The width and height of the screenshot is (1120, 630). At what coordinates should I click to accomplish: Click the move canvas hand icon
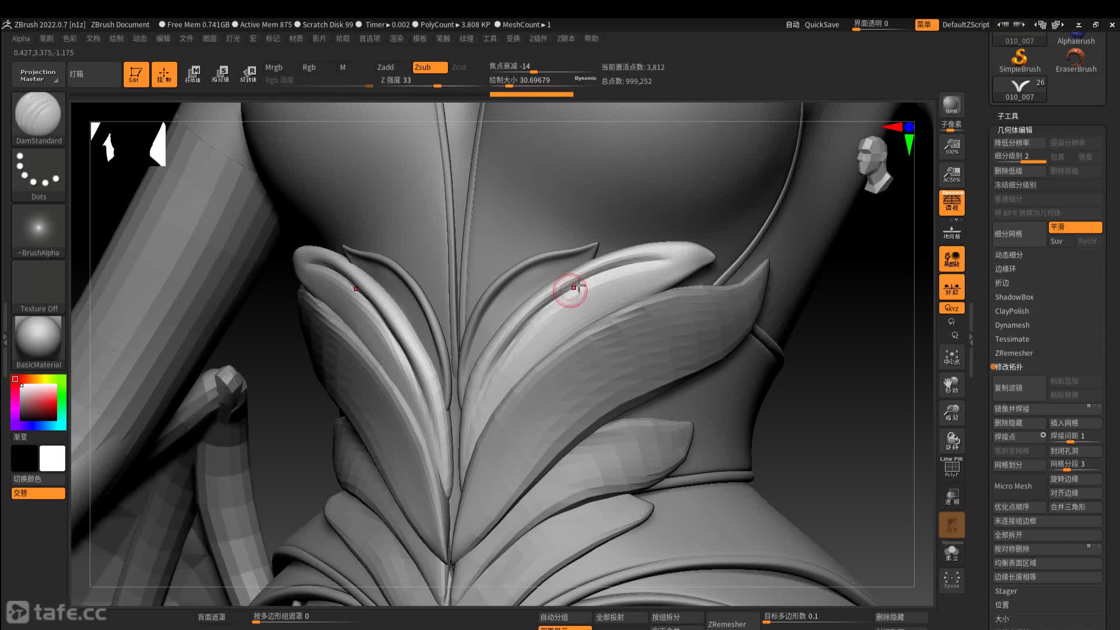pos(951,384)
